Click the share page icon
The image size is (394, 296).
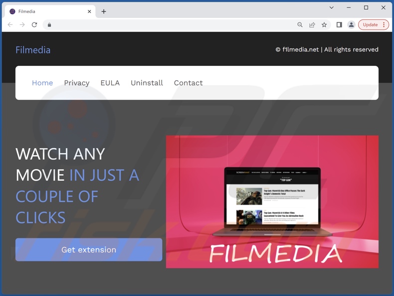click(x=312, y=25)
